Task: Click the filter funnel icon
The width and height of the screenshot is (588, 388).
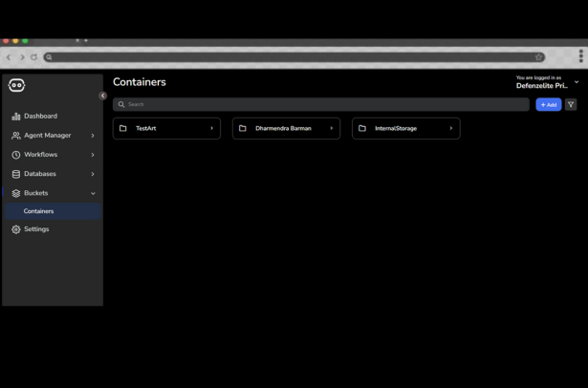Action: click(x=571, y=104)
